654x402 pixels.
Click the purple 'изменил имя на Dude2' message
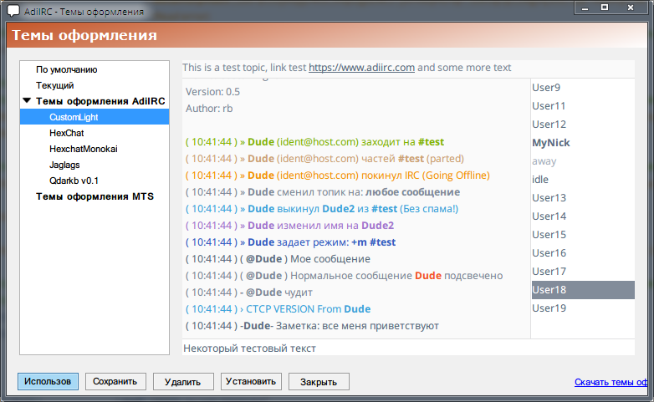pos(289,225)
